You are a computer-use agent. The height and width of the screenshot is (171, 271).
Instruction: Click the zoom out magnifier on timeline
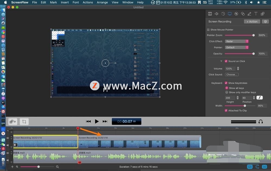point(17,167)
